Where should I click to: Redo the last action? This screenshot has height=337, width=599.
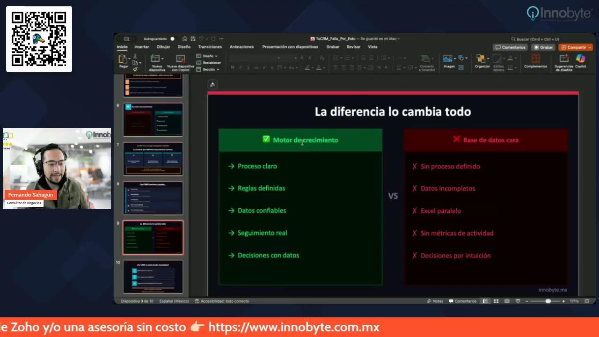pyautogui.click(x=213, y=39)
